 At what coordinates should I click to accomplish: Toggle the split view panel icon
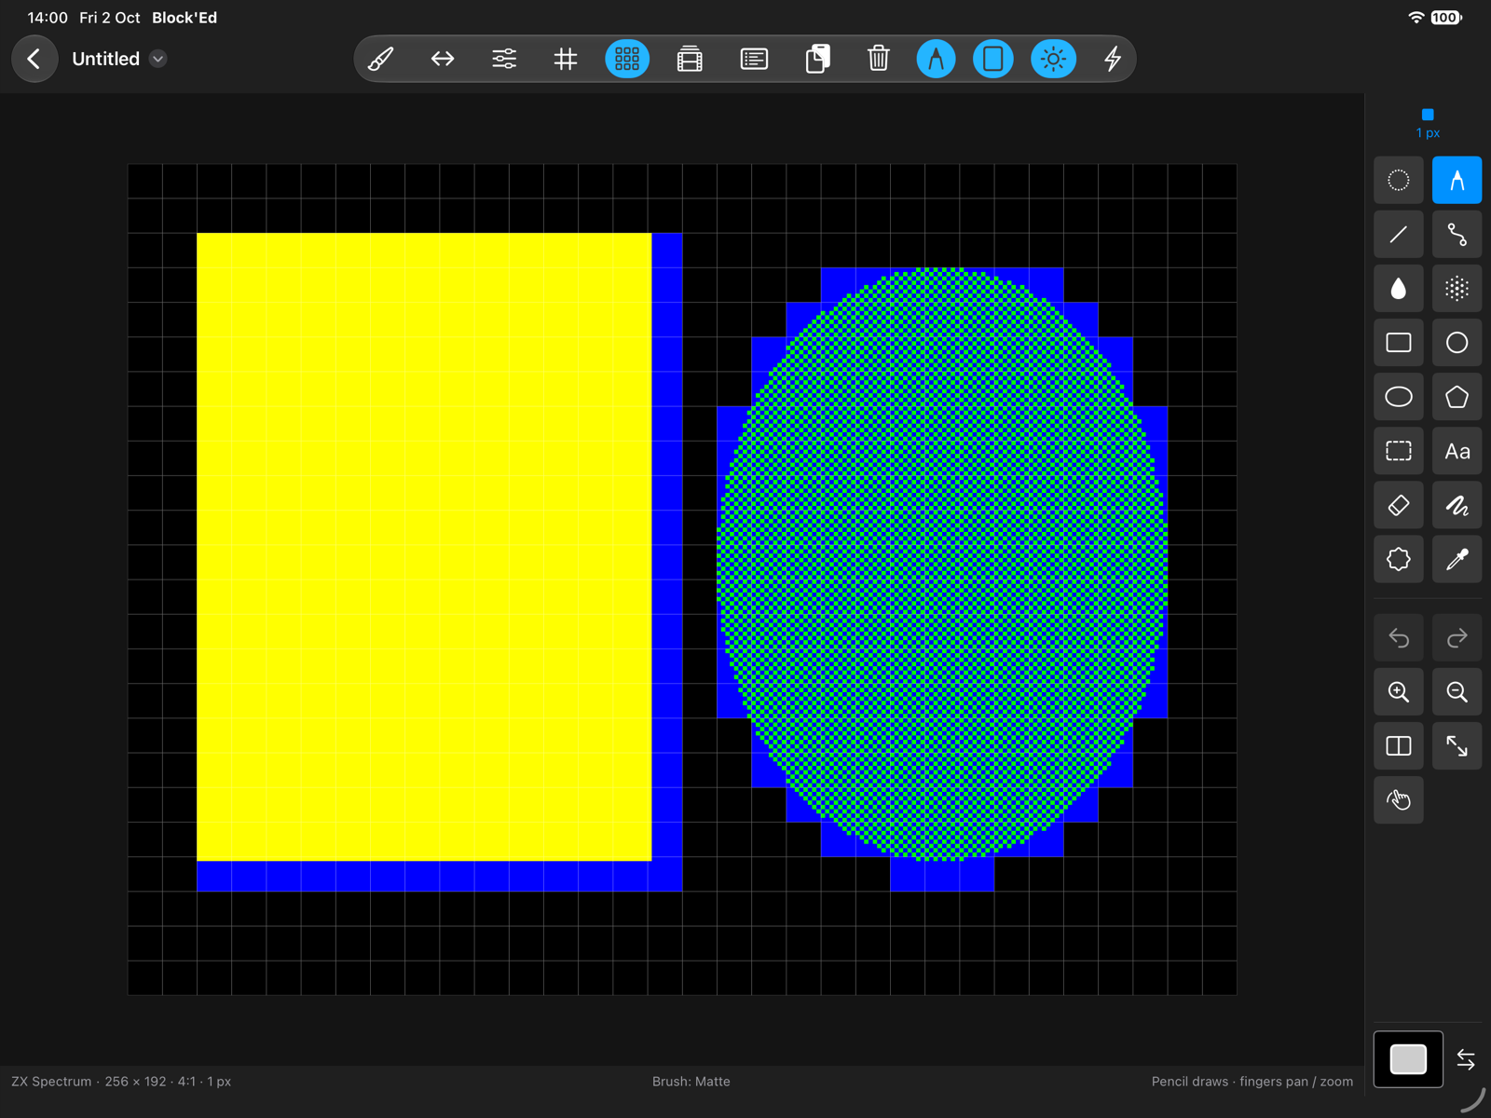(1399, 745)
